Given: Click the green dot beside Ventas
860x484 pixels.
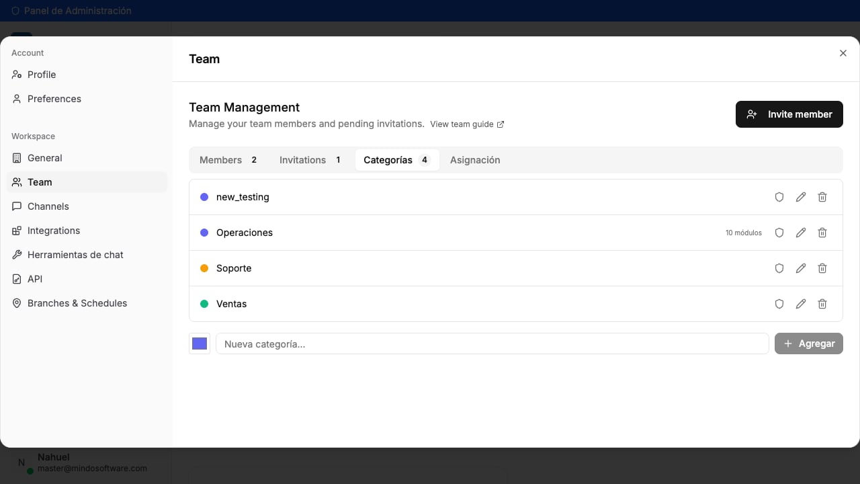Looking at the screenshot, I should 204,304.
